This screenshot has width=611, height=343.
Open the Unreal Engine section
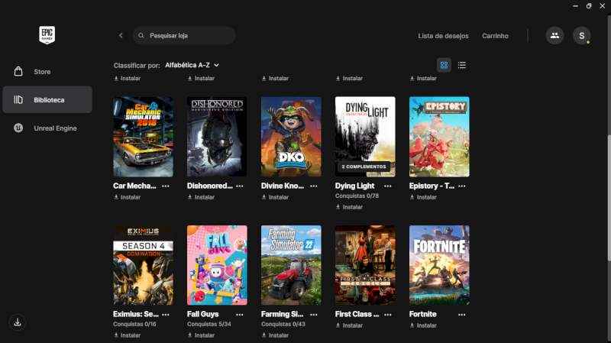click(47, 128)
